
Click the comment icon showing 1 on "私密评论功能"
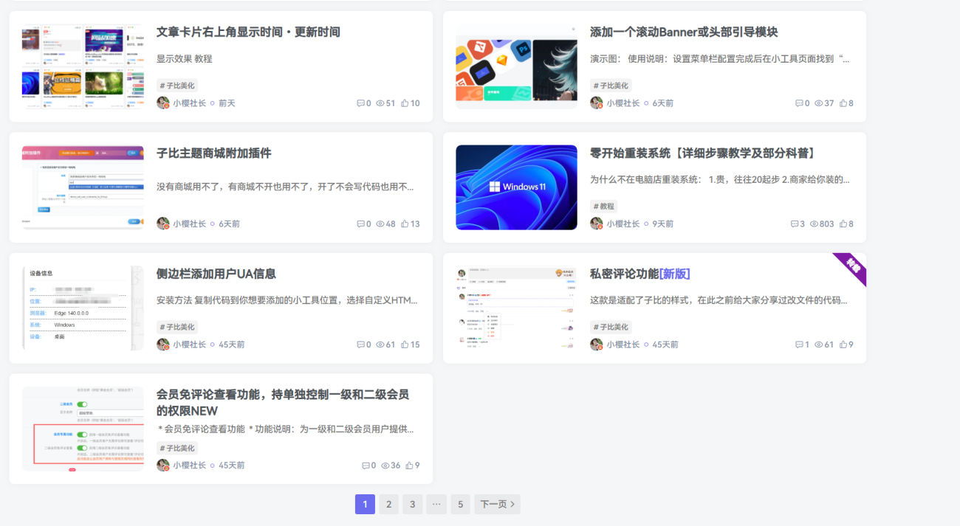[798, 345]
